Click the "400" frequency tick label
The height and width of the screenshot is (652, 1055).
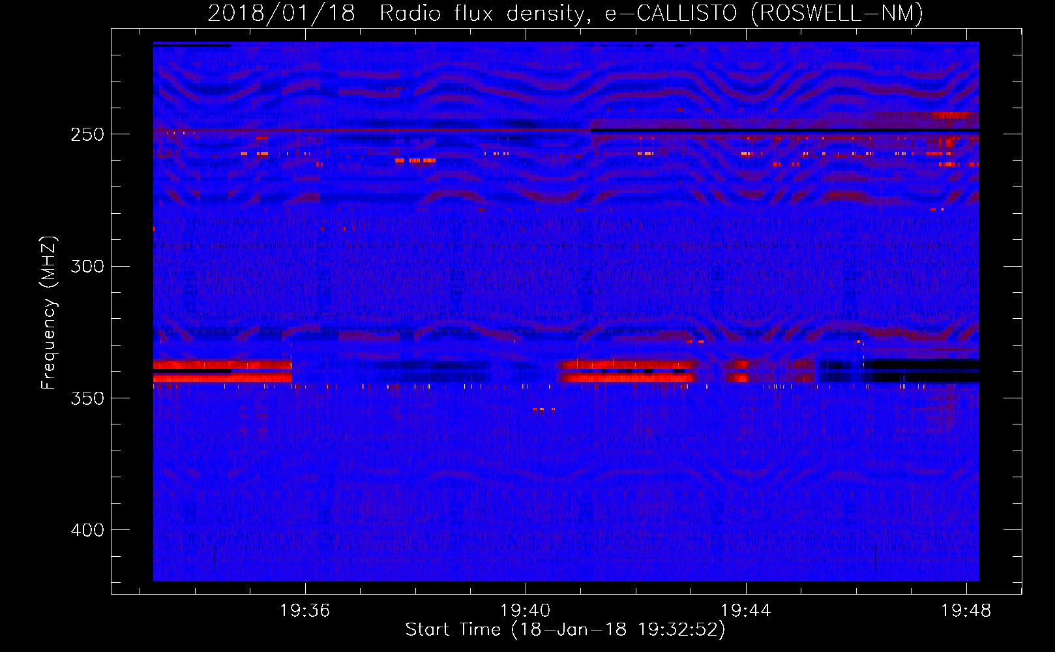[x=87, y=530]
